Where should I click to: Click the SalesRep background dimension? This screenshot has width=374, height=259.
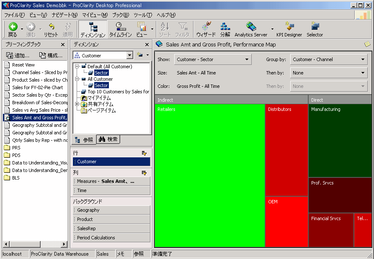[111, 228]
